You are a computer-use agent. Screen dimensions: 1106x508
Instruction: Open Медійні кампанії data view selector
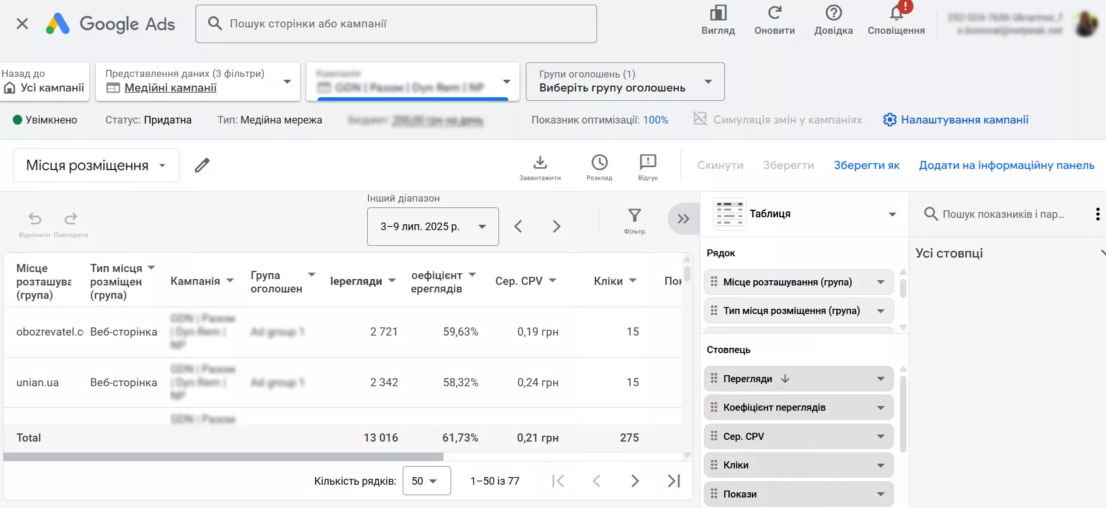click(198, 82)
